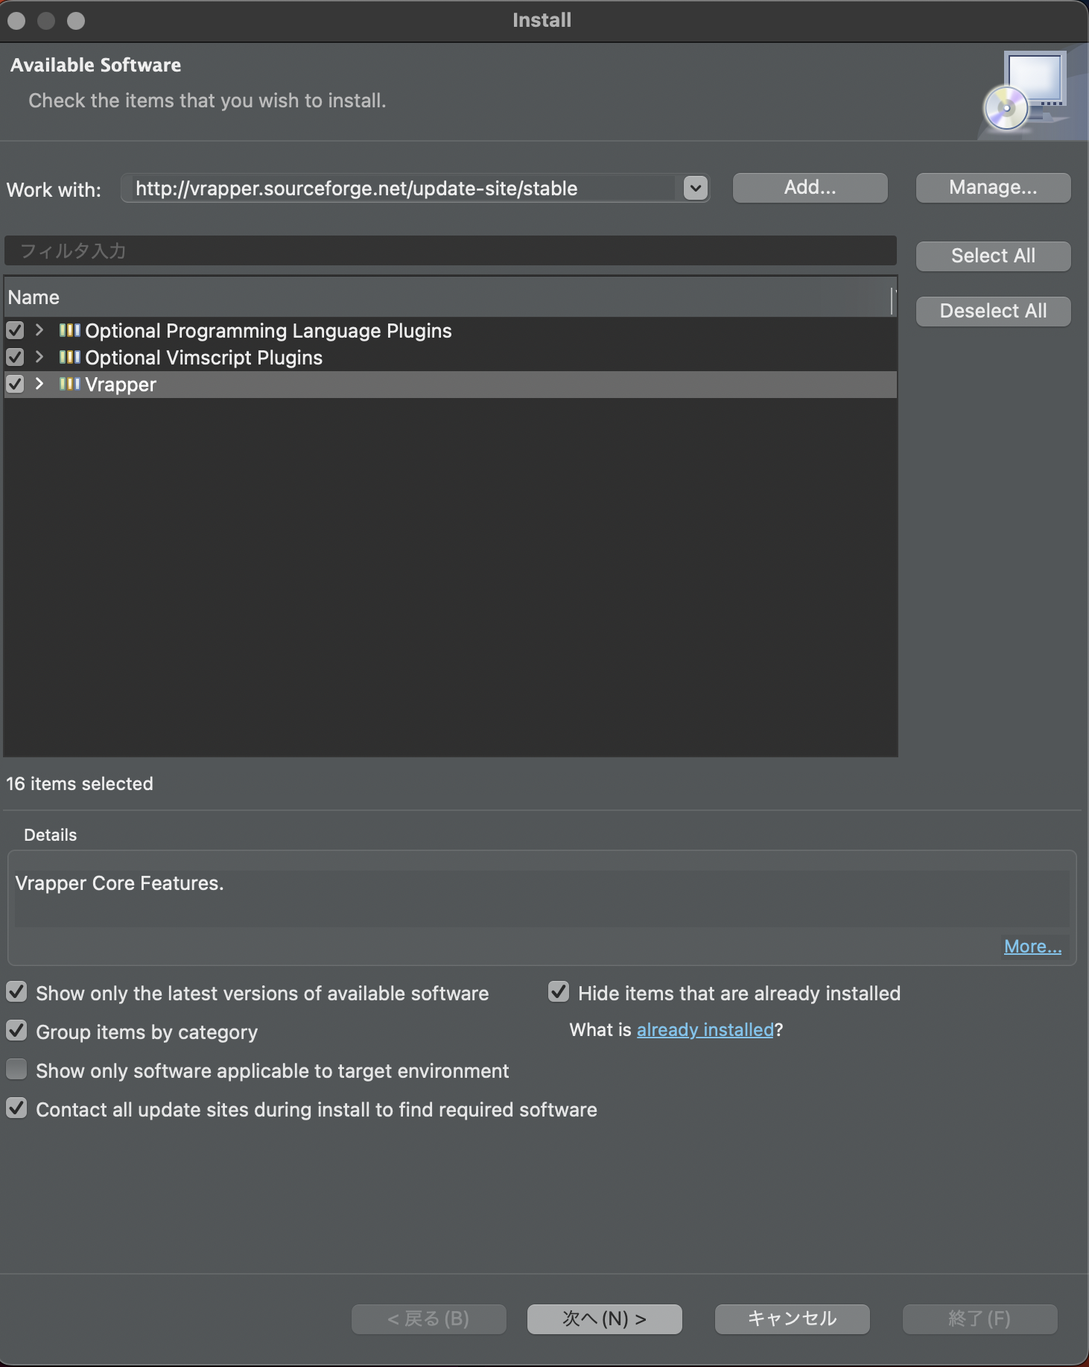Close the Install dialog window
1089x1367 pixels.
tap(16, 21)
